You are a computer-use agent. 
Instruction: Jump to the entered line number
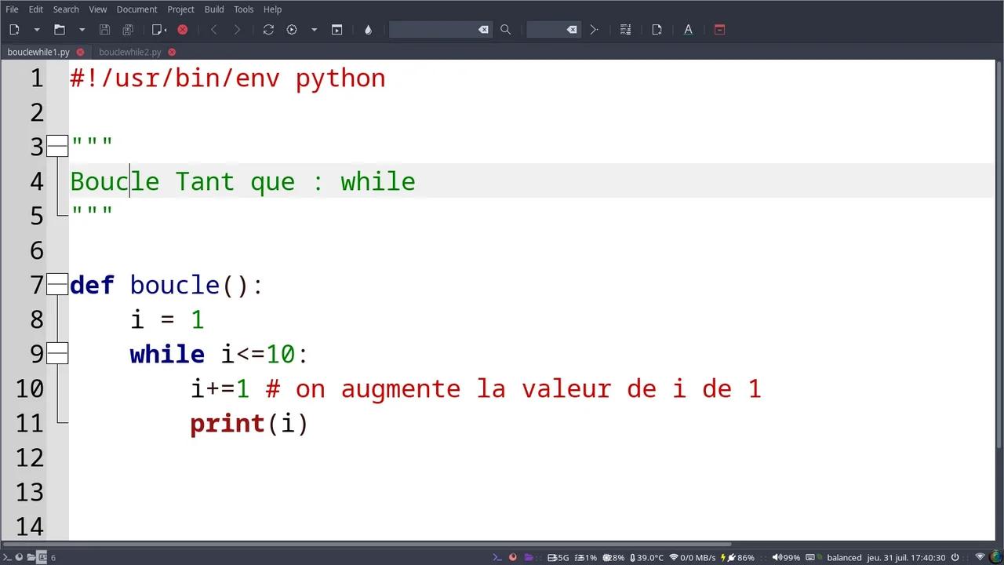[x=594, y=29]
